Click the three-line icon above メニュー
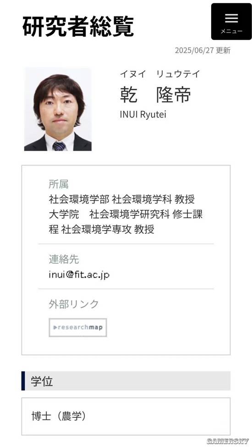Image resolution: width=252 pixels, height=447 pixels. coord(231,18)
